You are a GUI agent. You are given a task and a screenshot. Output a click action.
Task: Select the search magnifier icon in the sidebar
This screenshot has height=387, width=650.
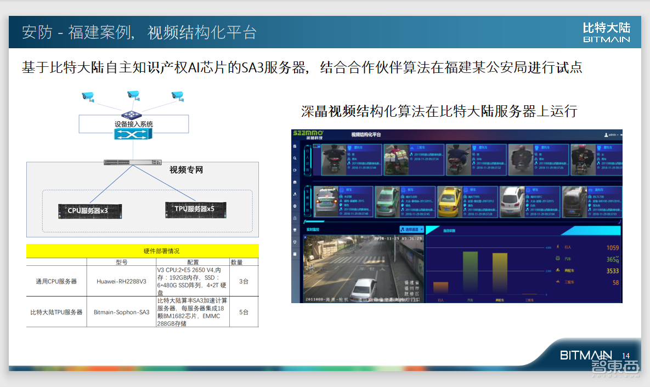coord(294,158)
